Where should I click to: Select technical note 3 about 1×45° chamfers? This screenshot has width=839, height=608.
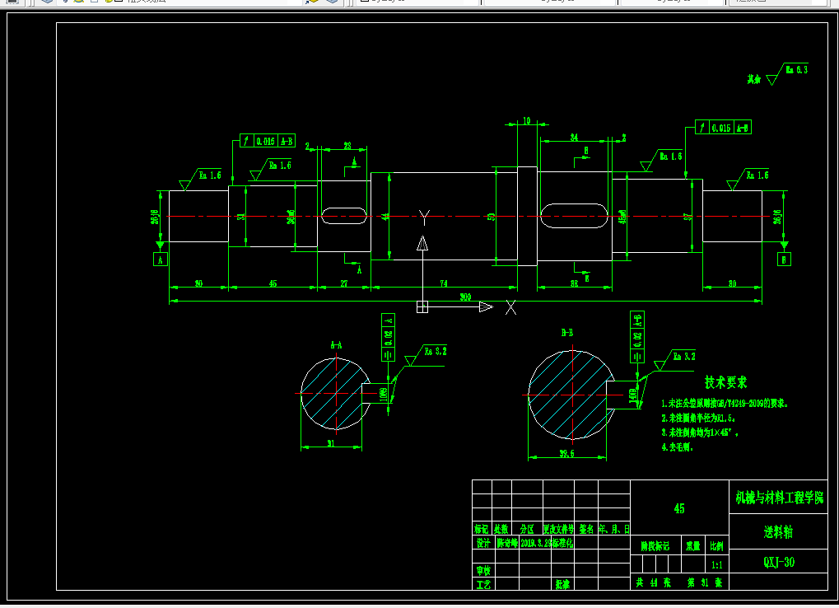[x=701, y=432]
